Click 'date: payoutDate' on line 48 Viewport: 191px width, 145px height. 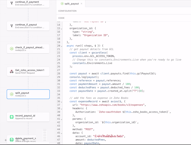point(88,143)
